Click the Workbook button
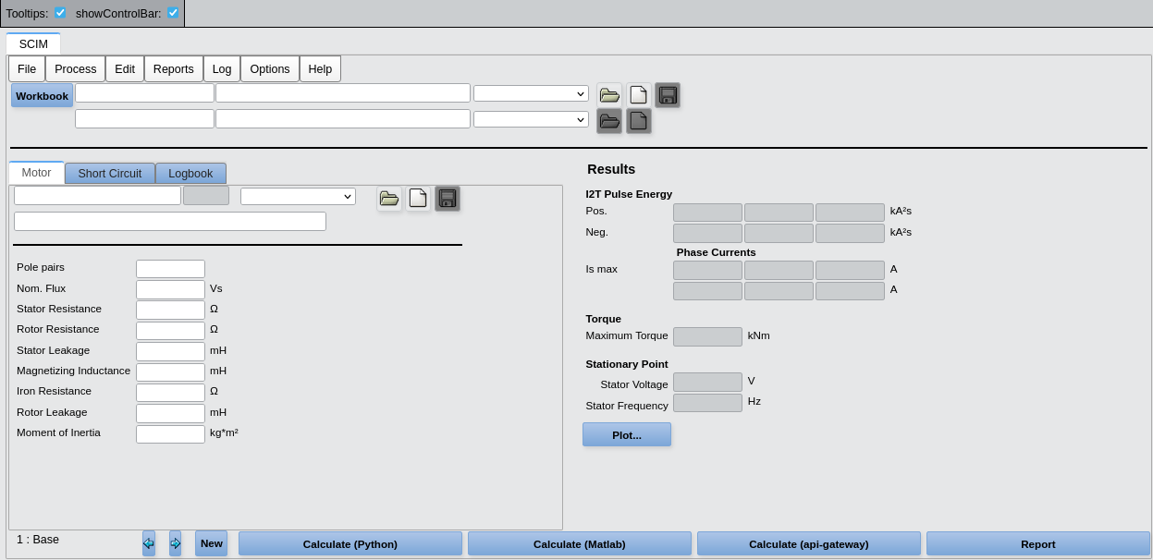 click(43, 95)
